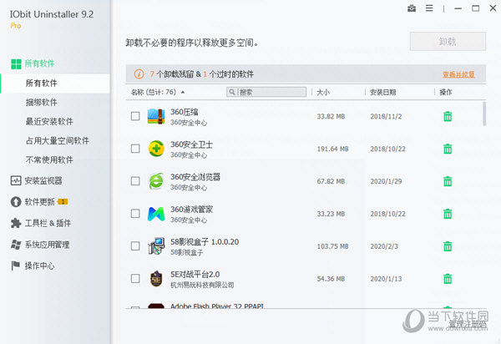Uninstall 360压缩 via its trash icon
501x344 pixels.
click(x=448, y=116)
